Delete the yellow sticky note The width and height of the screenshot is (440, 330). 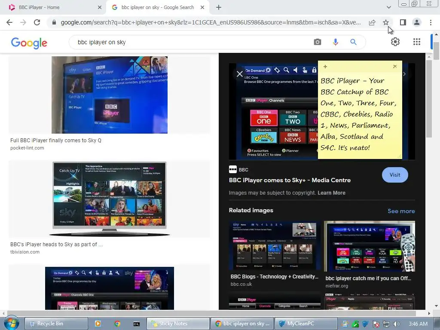pyautogui.click(x=395, y=67)
